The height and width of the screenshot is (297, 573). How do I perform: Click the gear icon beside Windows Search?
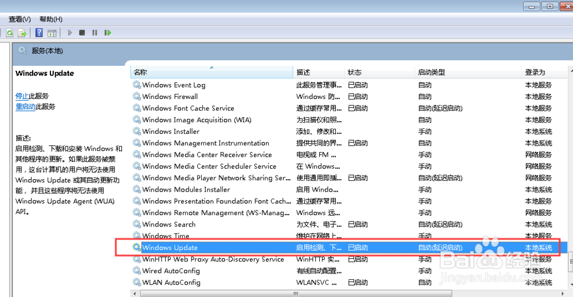point(137,224)
